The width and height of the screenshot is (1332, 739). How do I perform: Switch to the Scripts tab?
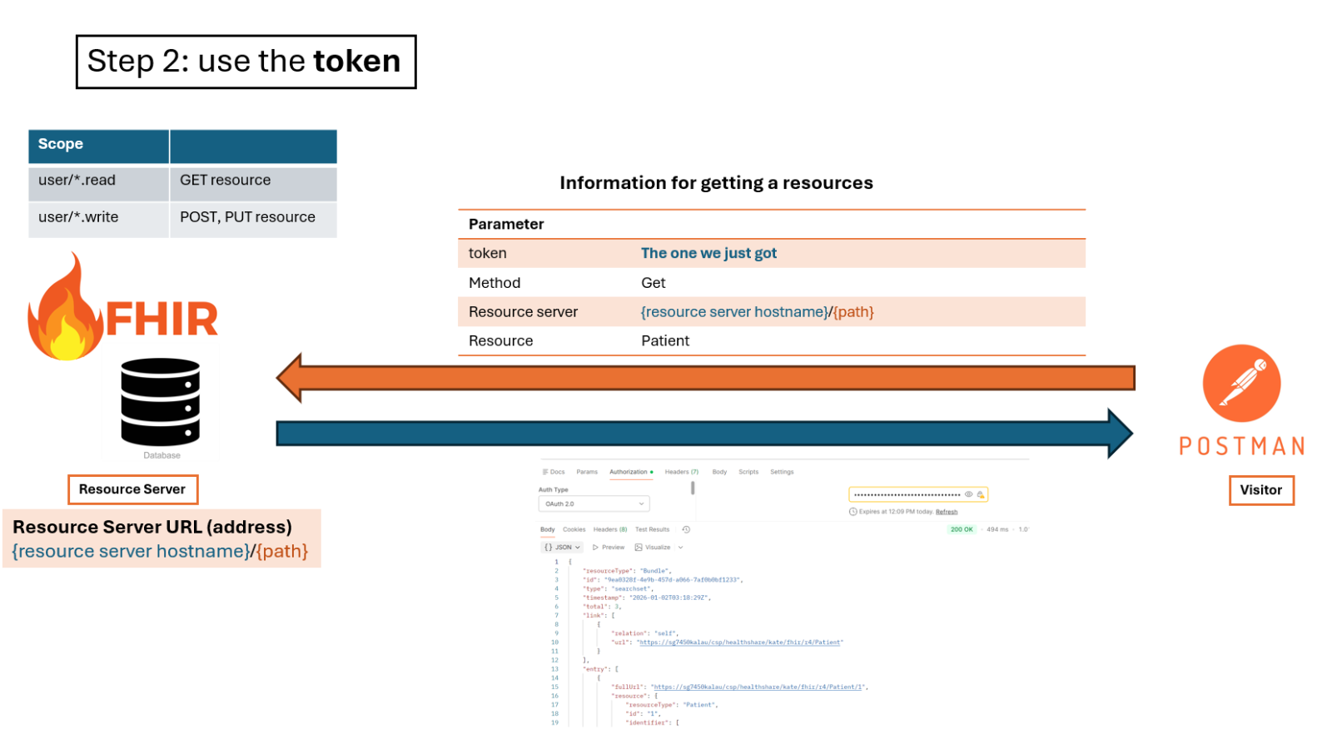click(748, 472)
